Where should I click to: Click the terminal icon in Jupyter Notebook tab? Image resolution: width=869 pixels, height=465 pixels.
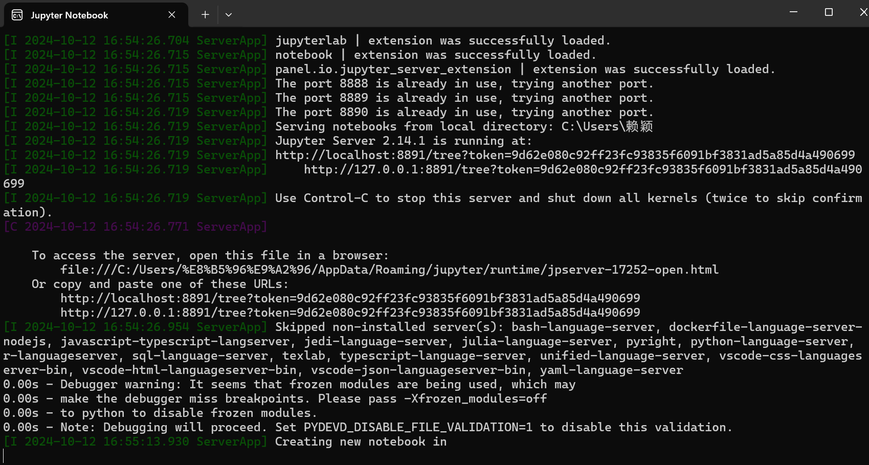pyautogui.click(x=17, y=15)
